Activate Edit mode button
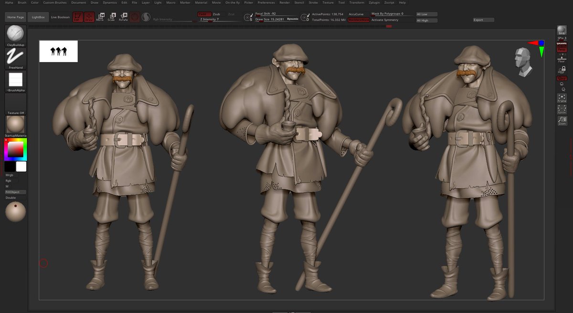This screenshot has height=313, width=573. pos(77,17)
